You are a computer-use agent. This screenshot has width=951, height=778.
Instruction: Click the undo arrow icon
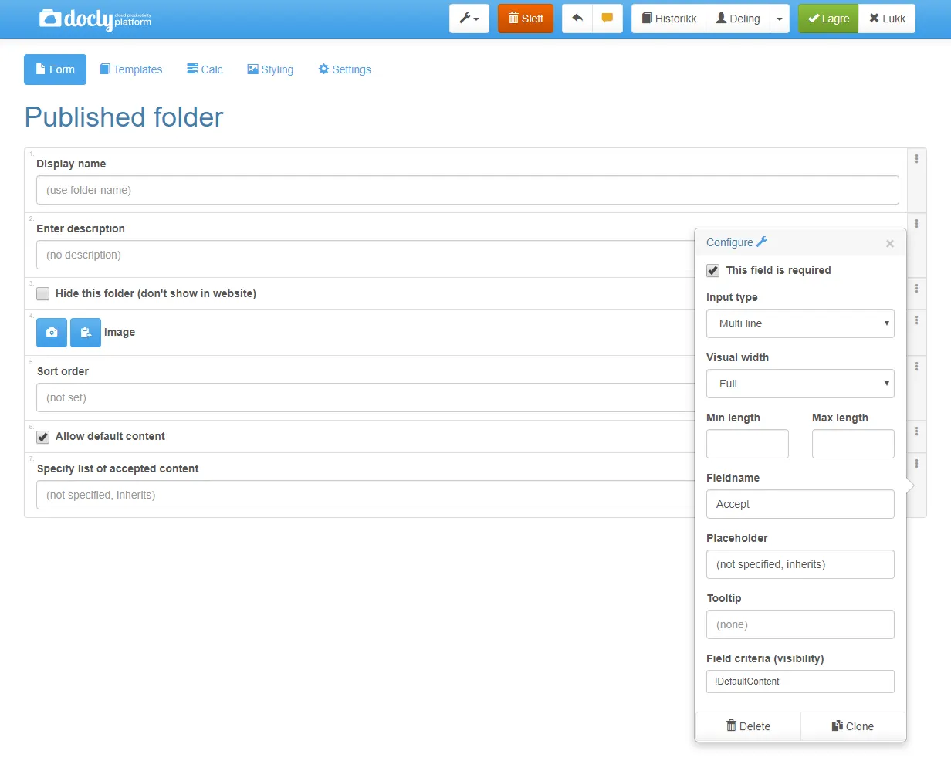click(577, 19)
